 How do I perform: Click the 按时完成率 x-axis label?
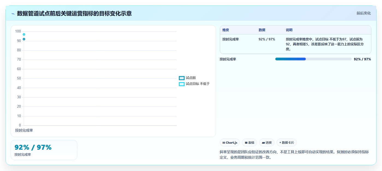coord(24,131)
